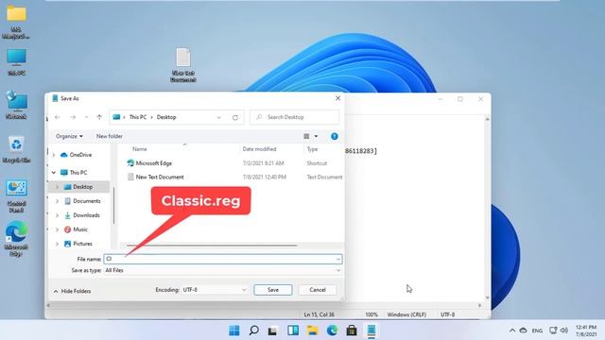Open the view options icon
Screen dimensions: 605x340
pos(306,136)
